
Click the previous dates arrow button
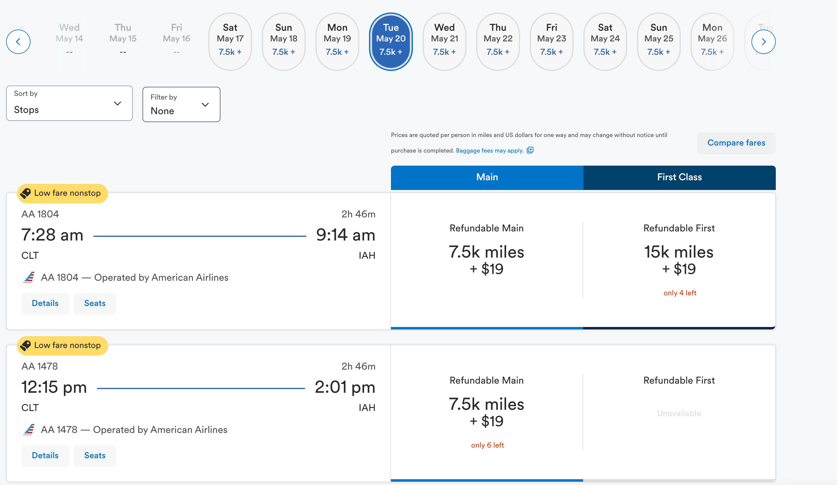(18, 42)
